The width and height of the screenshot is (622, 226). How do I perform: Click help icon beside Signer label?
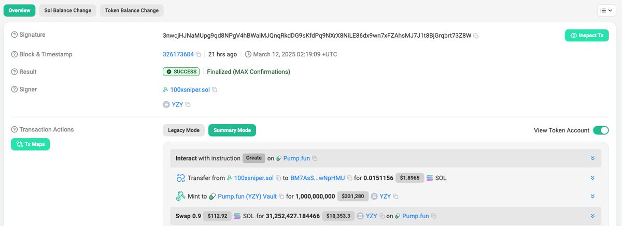tap(15, 89)
